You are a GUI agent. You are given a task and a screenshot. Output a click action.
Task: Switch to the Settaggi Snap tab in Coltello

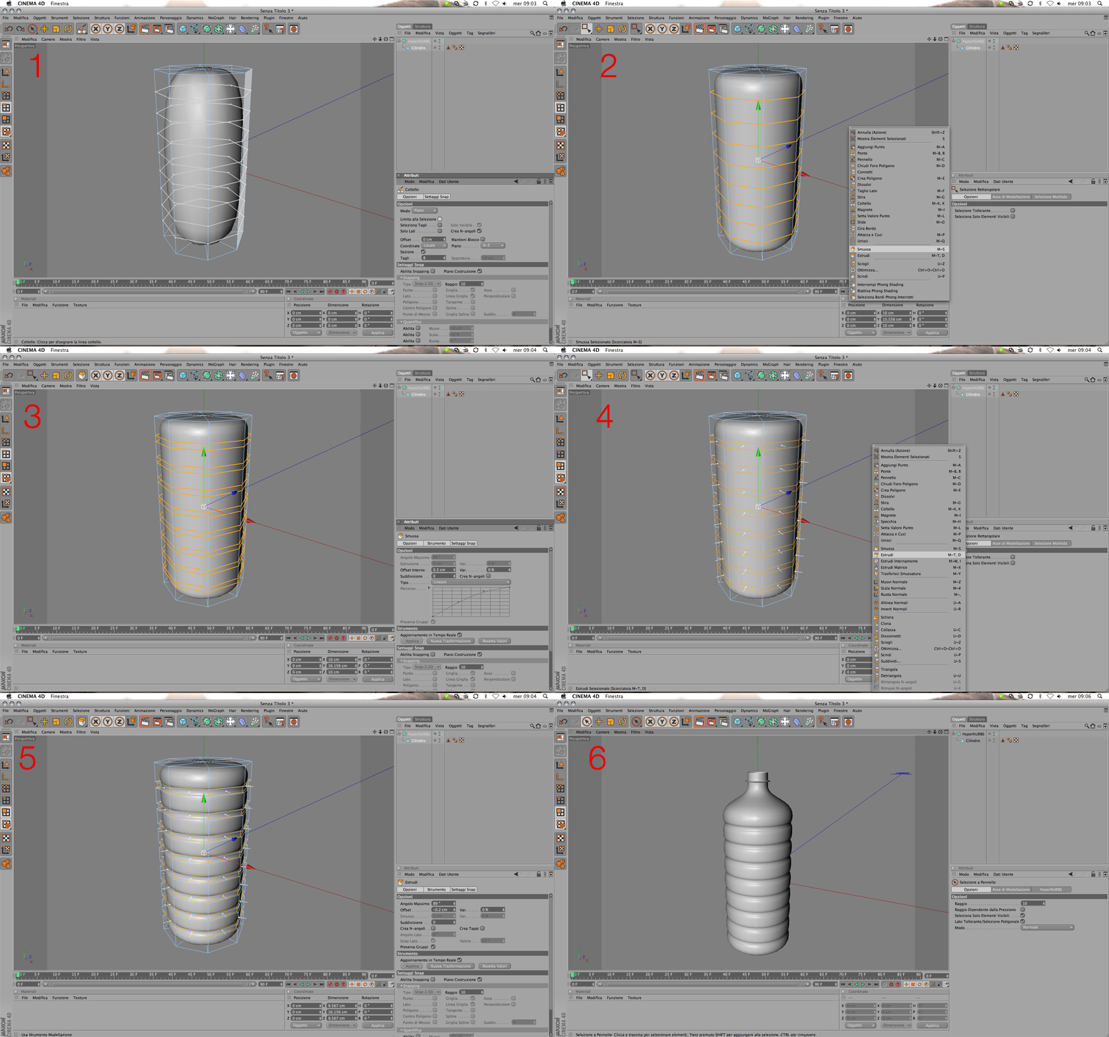437,197
